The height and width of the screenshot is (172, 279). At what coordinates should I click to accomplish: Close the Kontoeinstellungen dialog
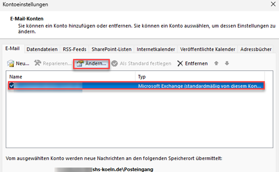273,4
